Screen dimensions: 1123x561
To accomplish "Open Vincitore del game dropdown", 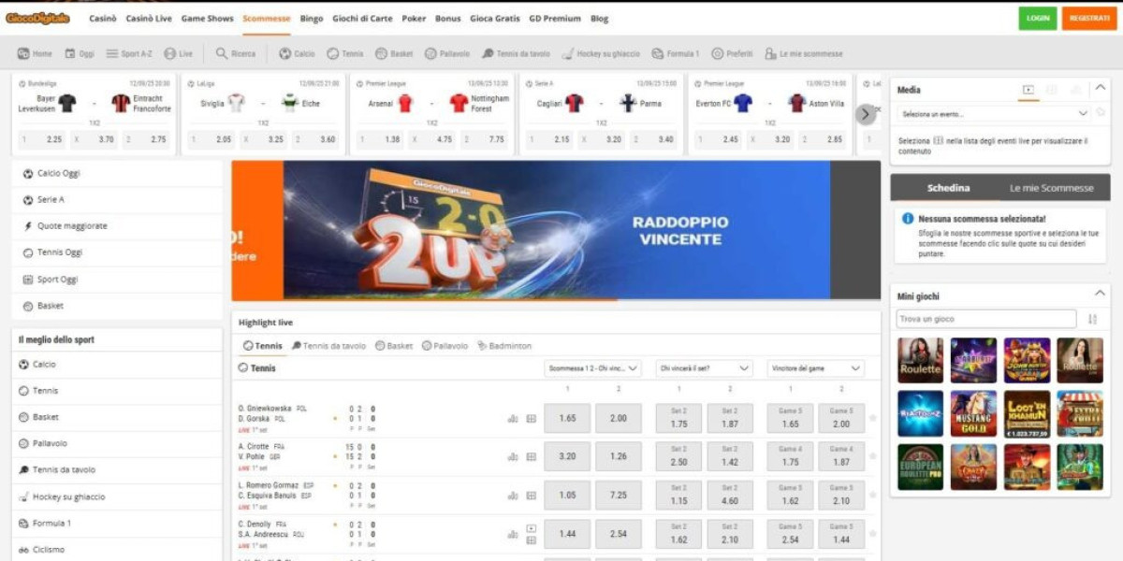I will pyautogui.click(x=815, y=368).
